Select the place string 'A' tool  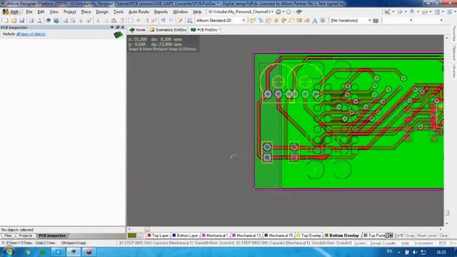click(x=314, y=21)
